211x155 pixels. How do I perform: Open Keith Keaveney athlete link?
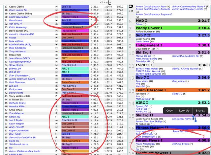point(18,27)
